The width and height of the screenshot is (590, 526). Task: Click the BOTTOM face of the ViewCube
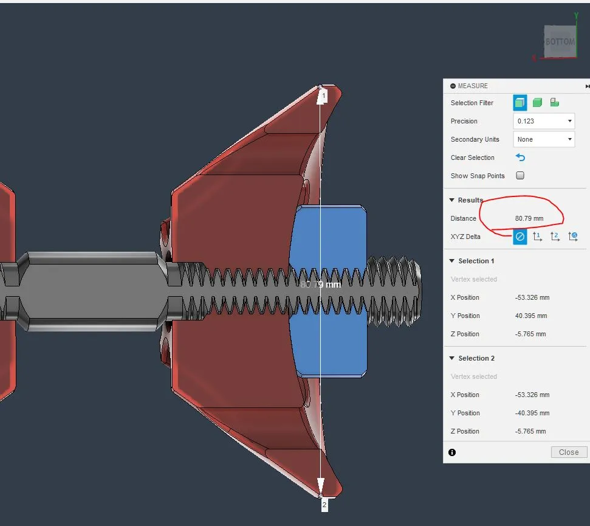click(x=560, y=41)
